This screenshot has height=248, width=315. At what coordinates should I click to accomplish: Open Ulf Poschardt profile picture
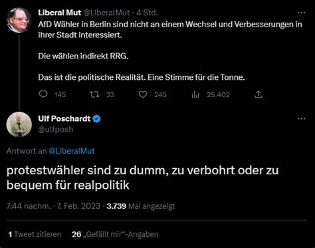[19, 124]
